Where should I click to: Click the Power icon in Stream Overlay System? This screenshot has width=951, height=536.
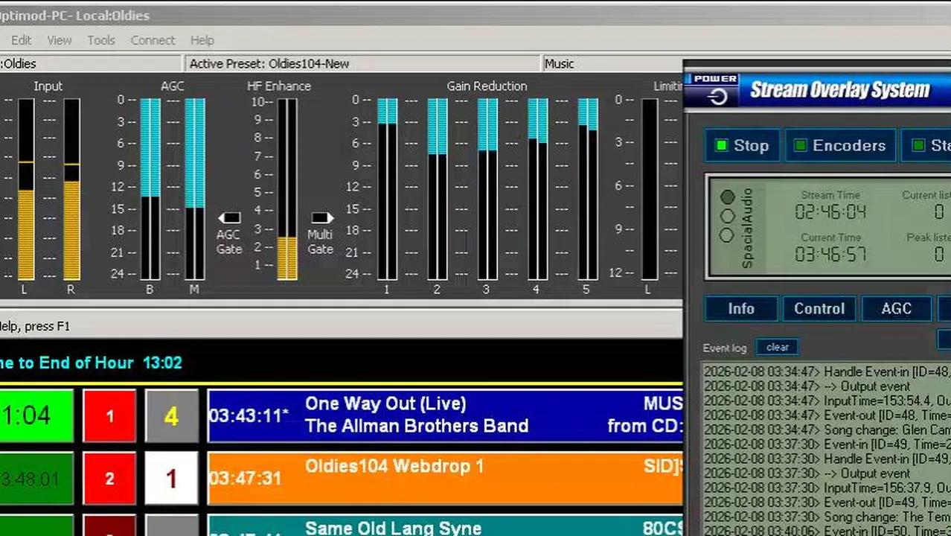[717, 96]
